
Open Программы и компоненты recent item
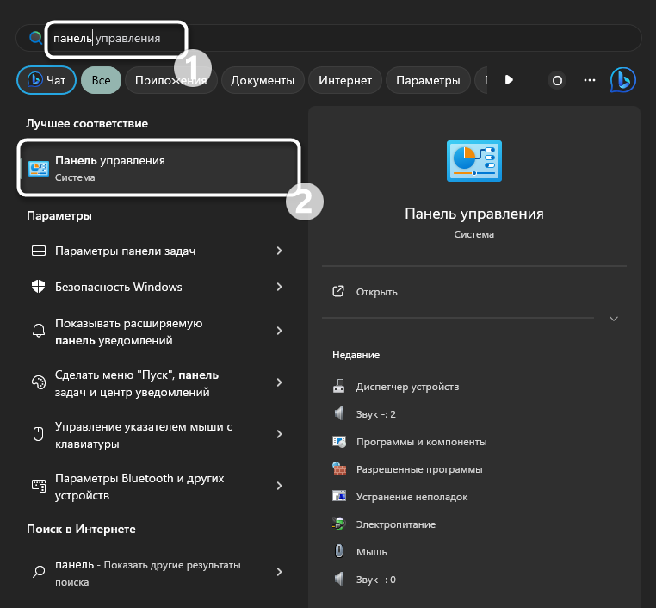[421, 442]
